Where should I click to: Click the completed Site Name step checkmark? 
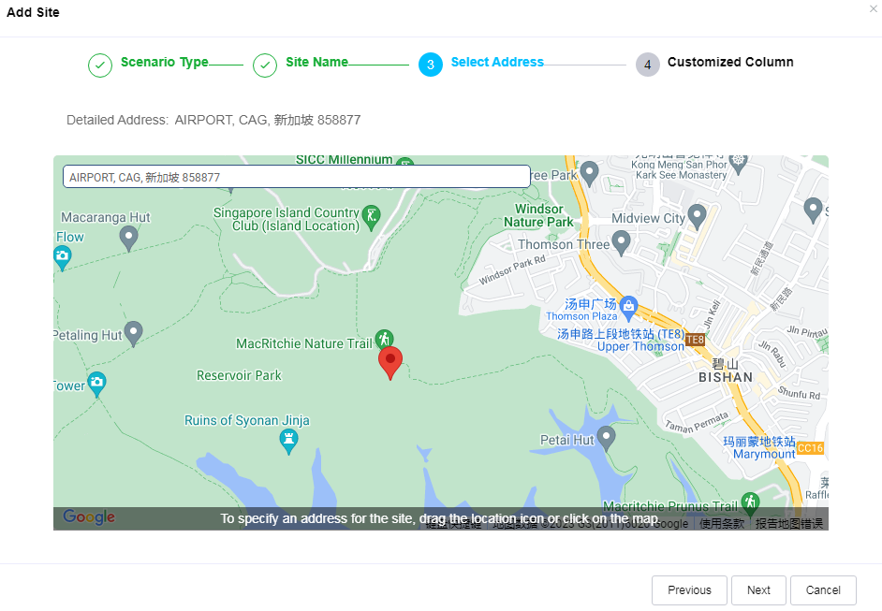pos(265,65)
